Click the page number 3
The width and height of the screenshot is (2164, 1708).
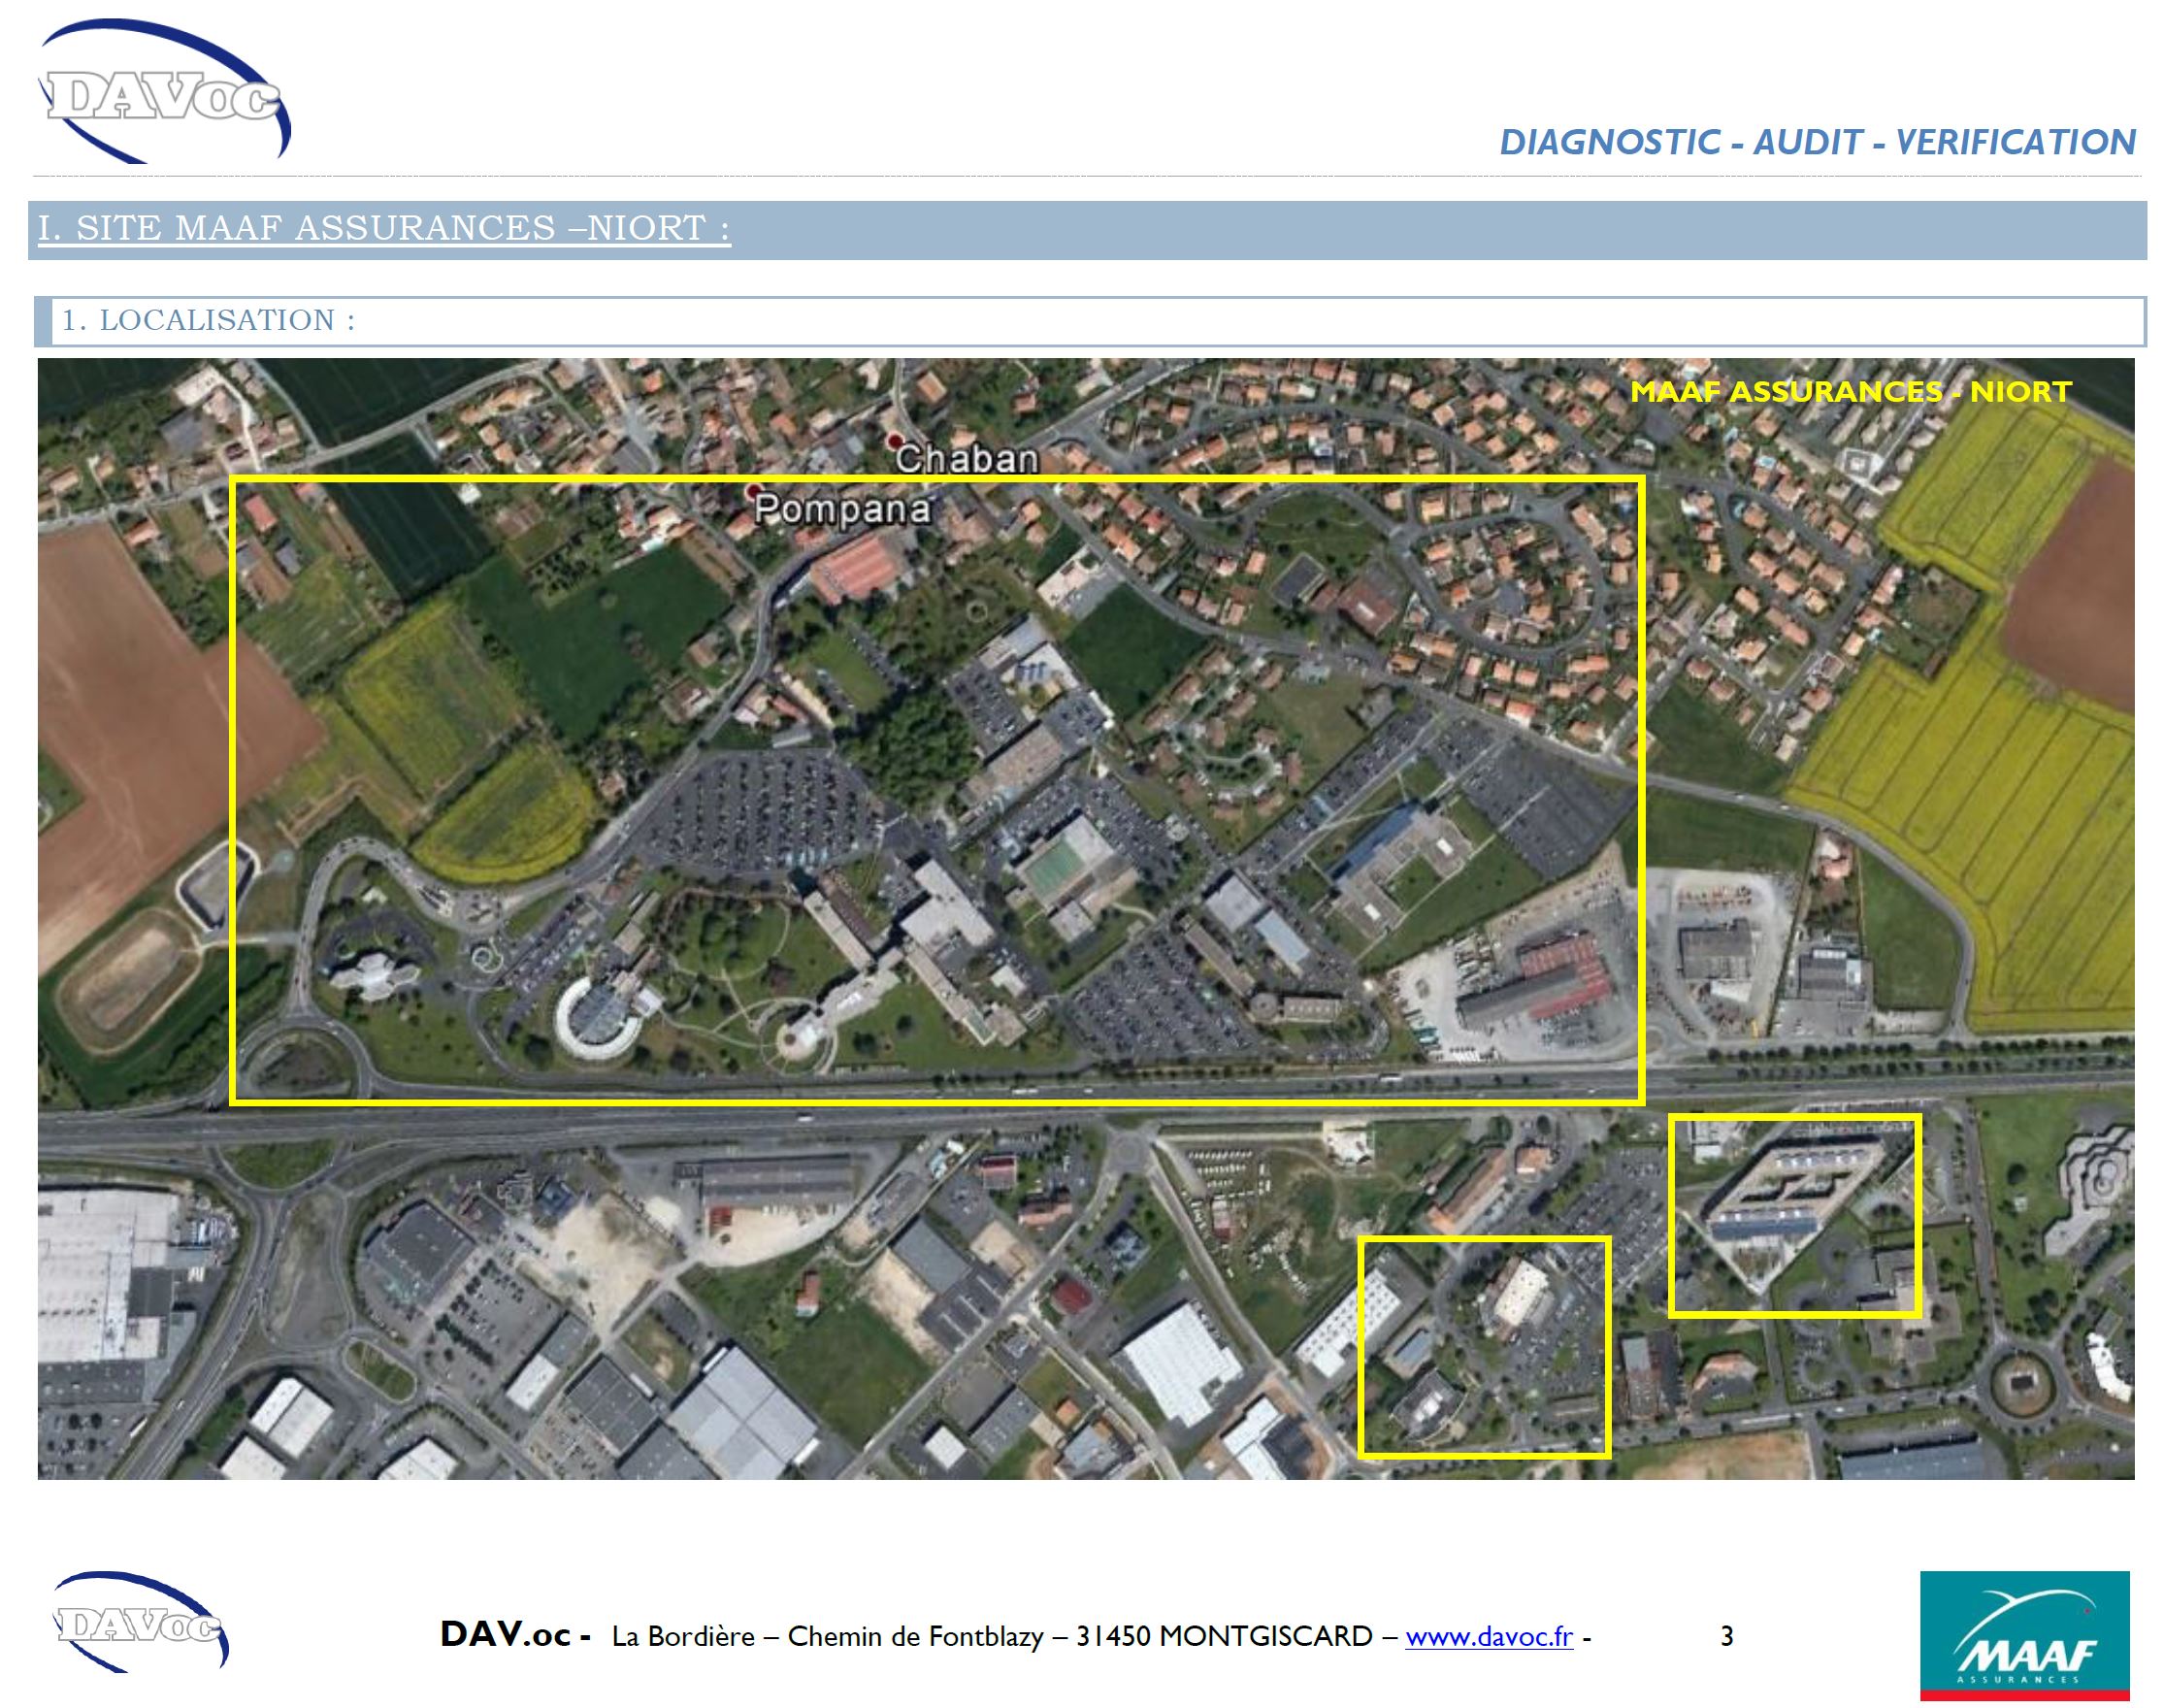tap(1726, 1637)
